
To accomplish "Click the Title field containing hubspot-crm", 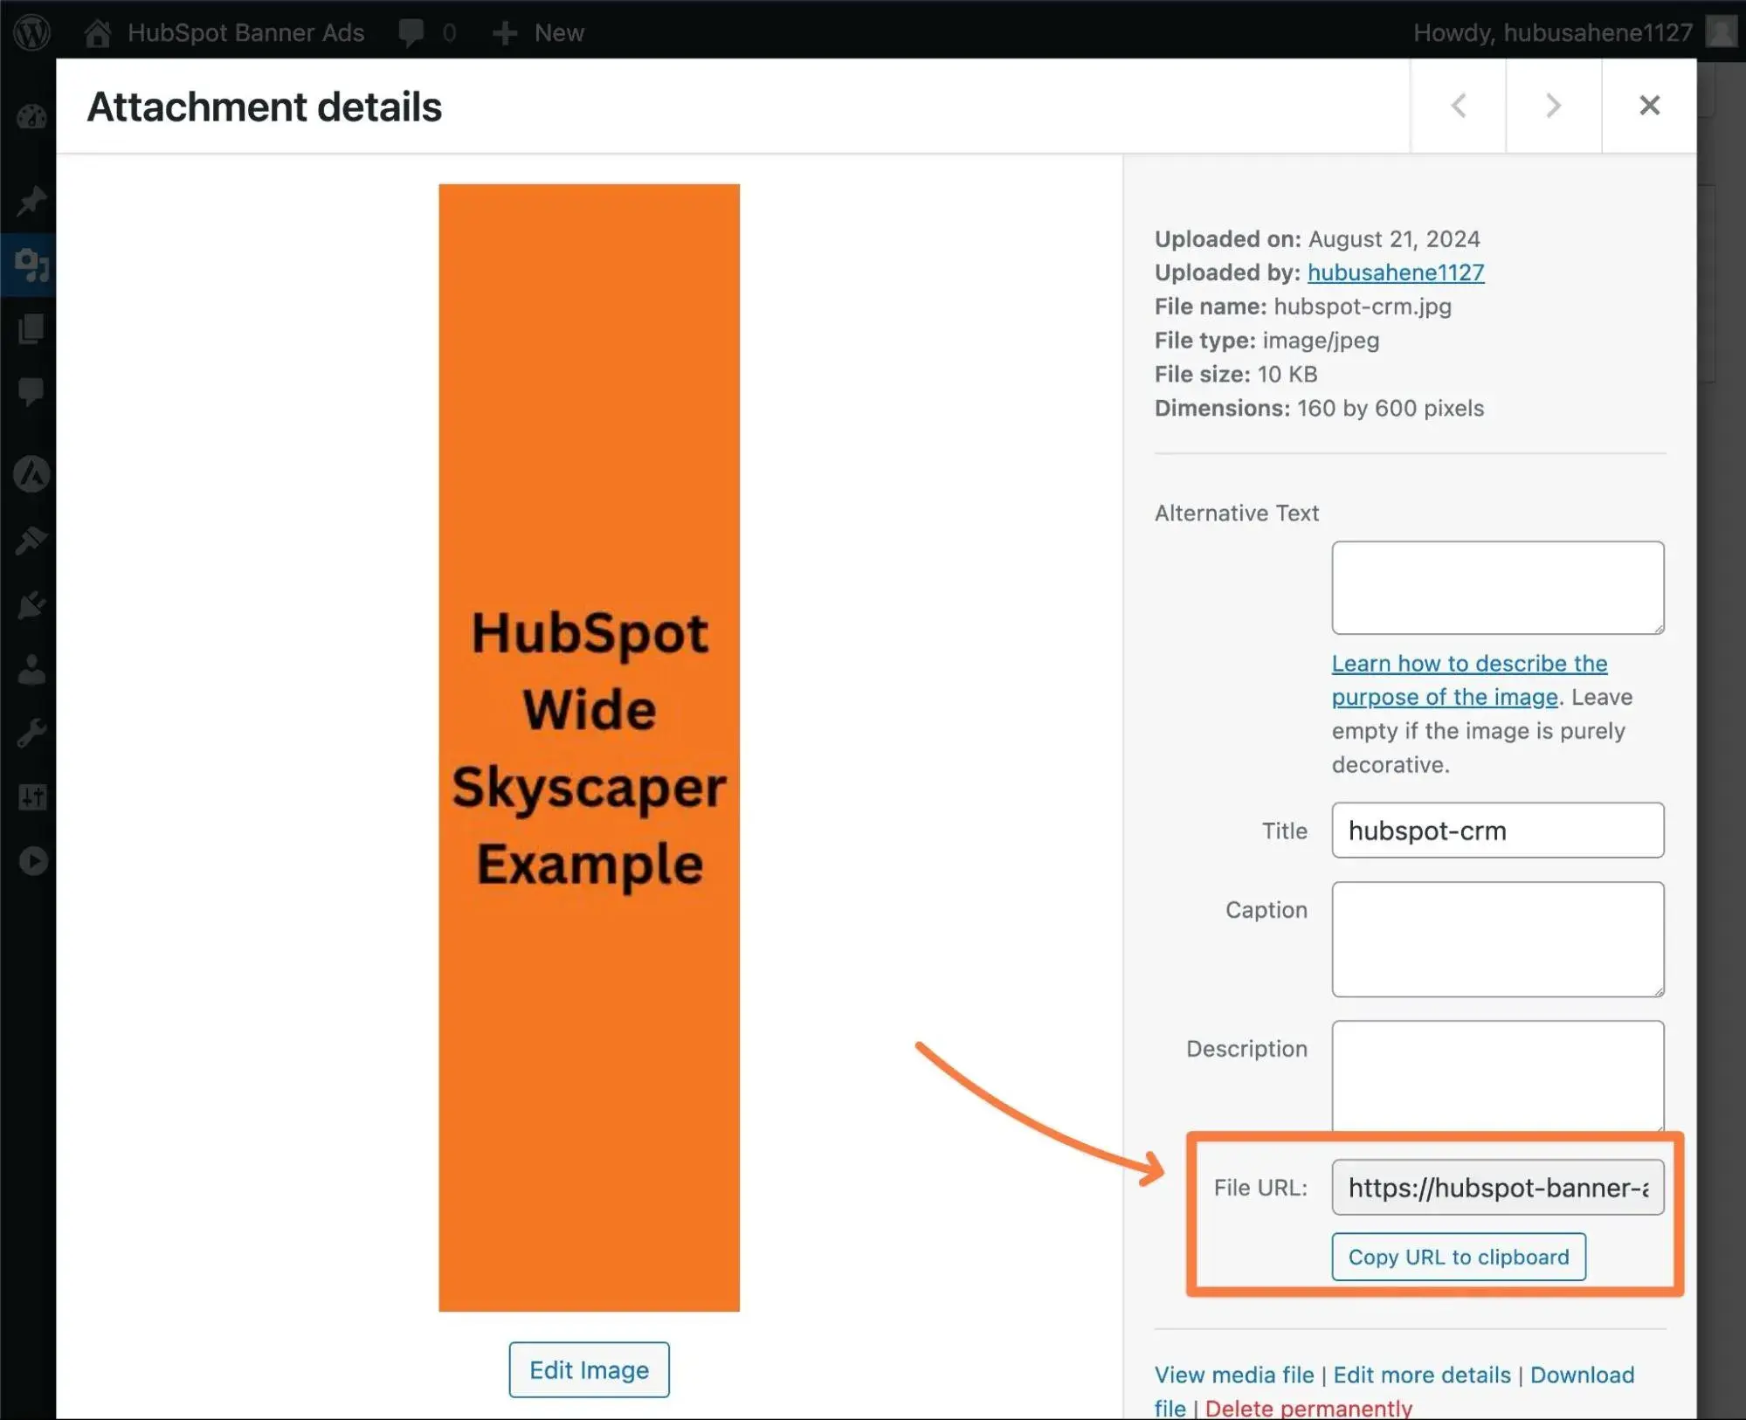I will coord(1498,831).
